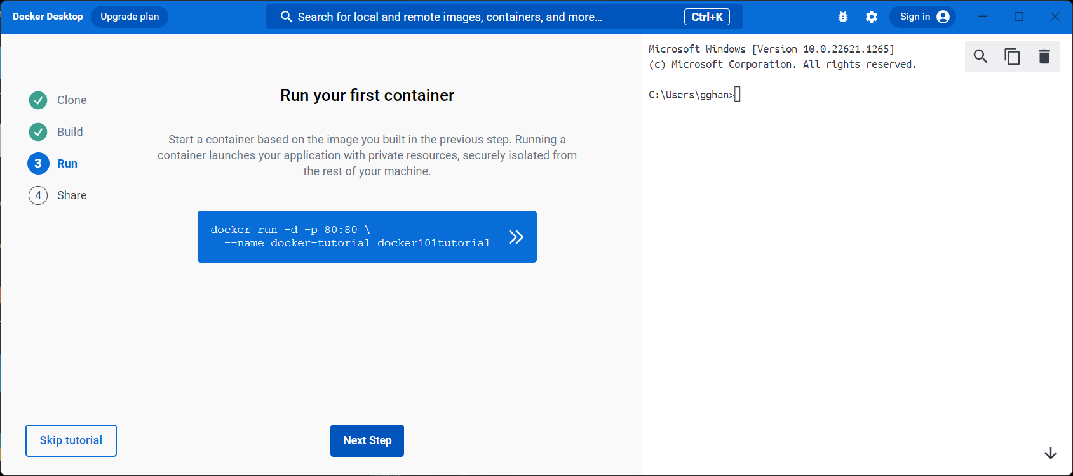Image resolution: width=1073 pixels, height=476 pixels.
Task: Open the troubleshoot bug icon
Action: click(x=843, y=17)
